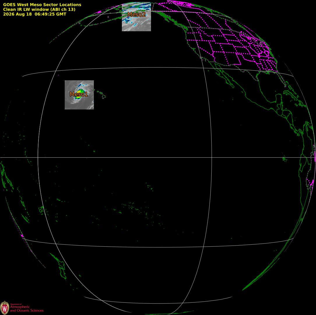This screenshot has width=316, height=315.
Task: Click the Galapagos Islands outline near the equator
Action: pyautogui.click(x=285, y=159)
